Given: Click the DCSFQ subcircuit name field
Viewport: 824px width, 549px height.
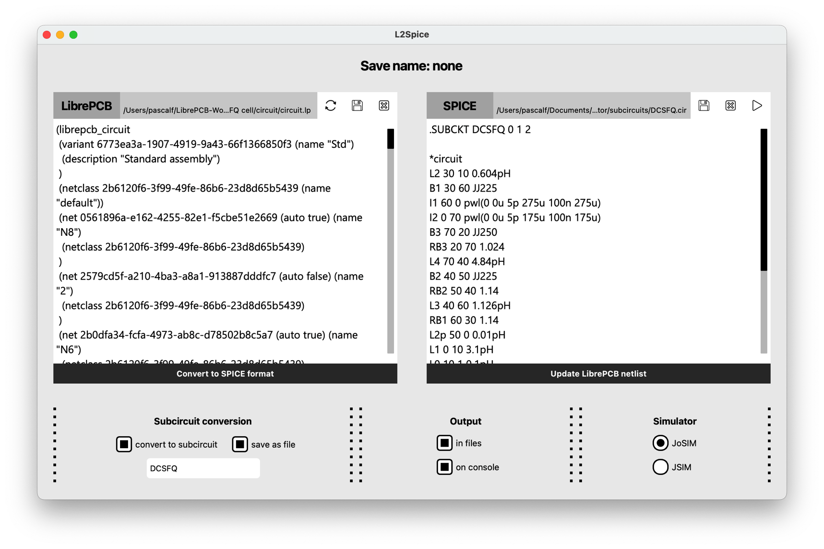Looking at the screenshot, I should (203, 468).
